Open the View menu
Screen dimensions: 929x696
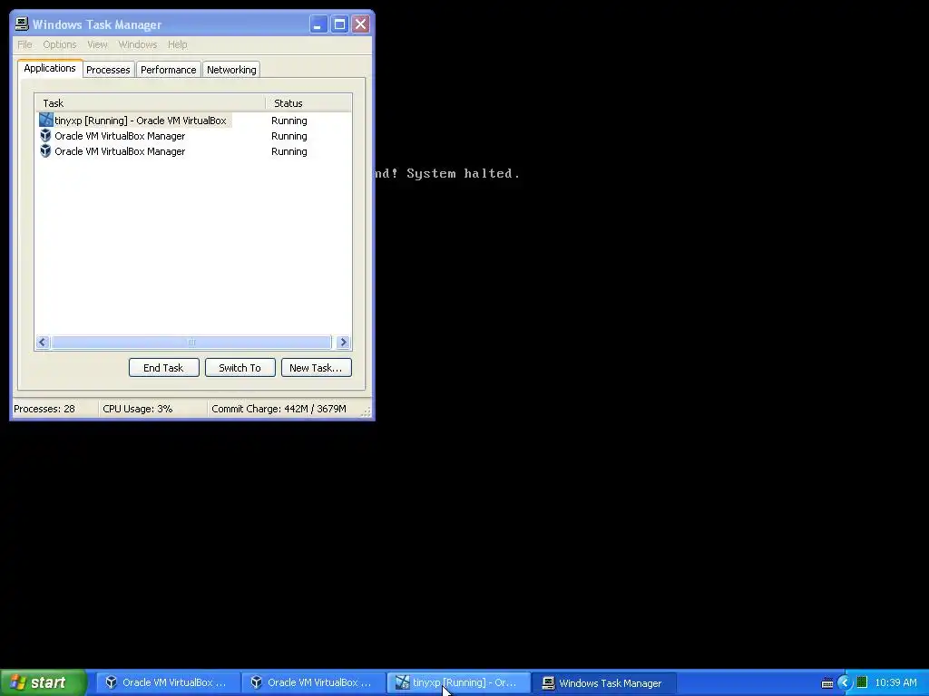coord(97,44)
